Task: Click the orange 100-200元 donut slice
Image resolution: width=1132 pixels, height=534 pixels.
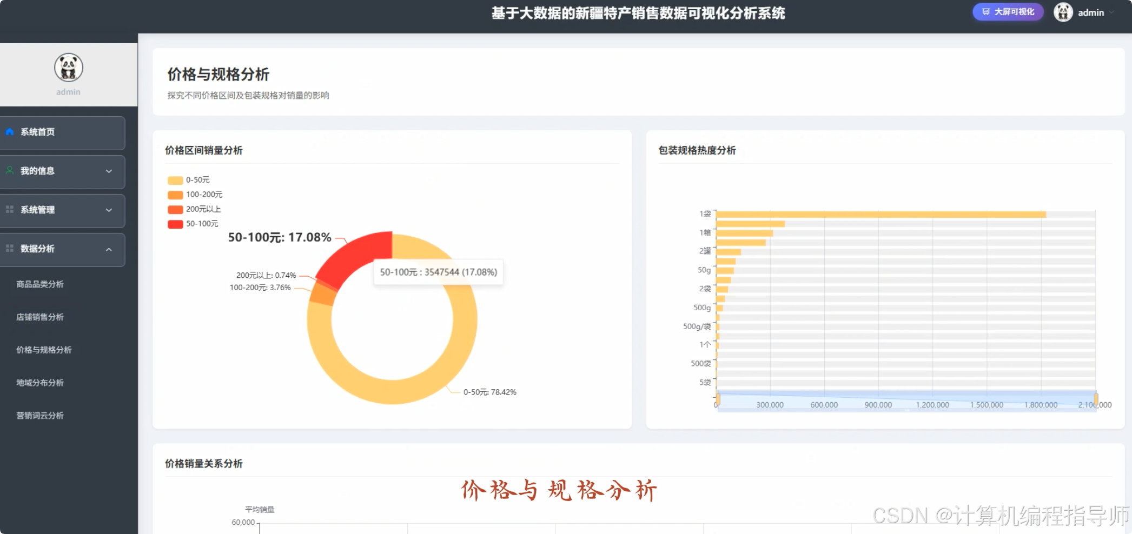Action: (x=323, y=294)
